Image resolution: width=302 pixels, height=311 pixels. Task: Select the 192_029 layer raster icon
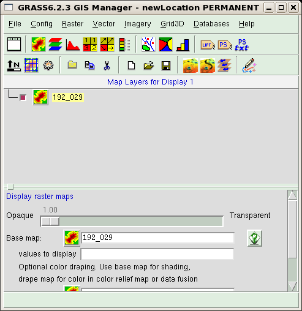tap(40, 97)
